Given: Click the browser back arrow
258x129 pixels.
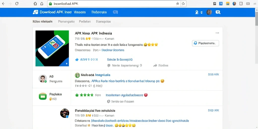Looking at the screenshot, I should click(x=3, y=4).
